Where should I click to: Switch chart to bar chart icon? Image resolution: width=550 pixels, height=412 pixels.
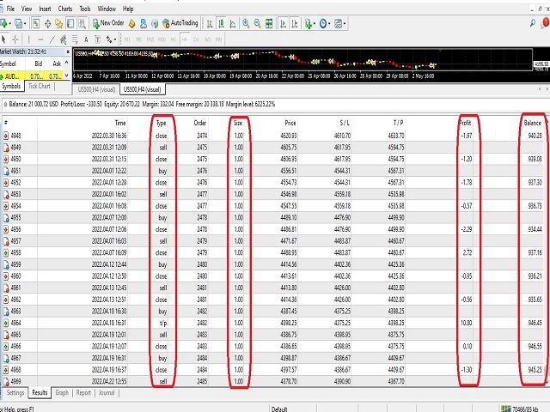(210, 23)
